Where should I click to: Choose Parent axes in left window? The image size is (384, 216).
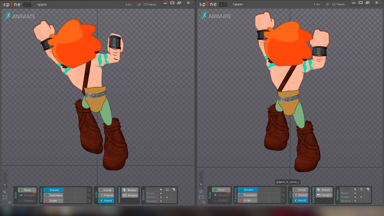tap(106, 195)
